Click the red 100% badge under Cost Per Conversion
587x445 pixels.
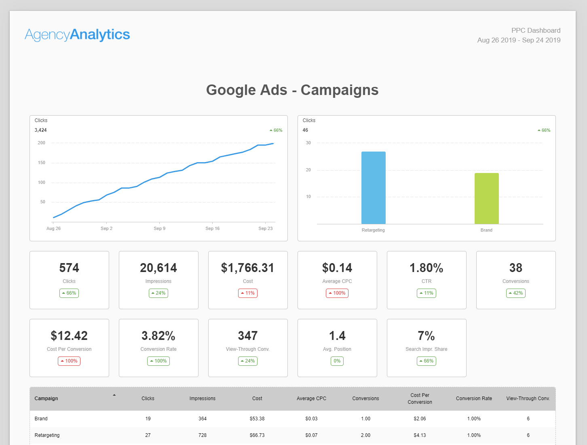coord(69,361)
